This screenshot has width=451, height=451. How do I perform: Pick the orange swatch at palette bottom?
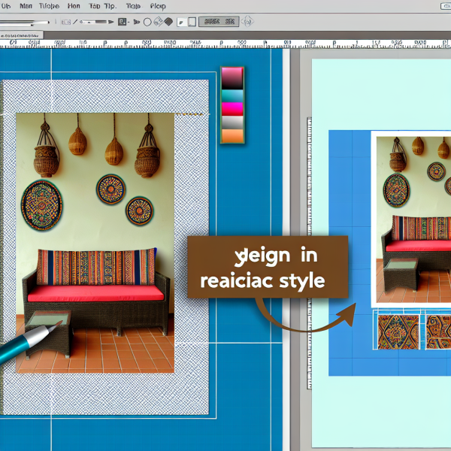pos(232,135)
